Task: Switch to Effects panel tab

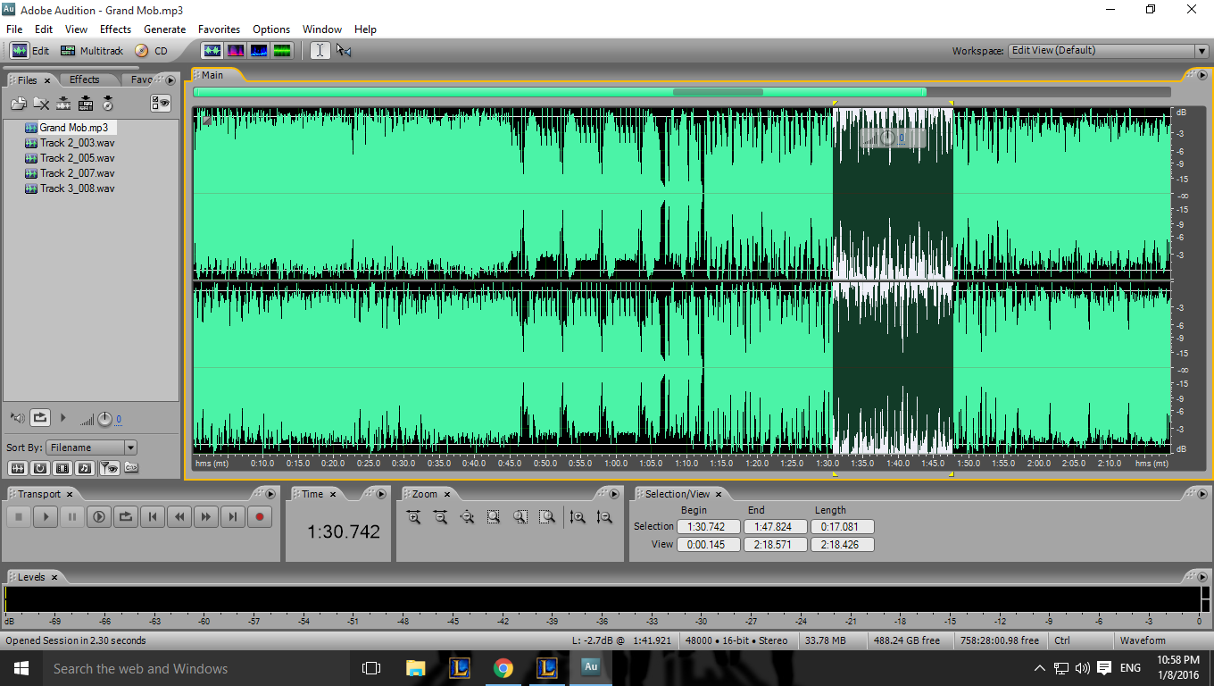Action: pyautogui.click(x=85, y=79)
